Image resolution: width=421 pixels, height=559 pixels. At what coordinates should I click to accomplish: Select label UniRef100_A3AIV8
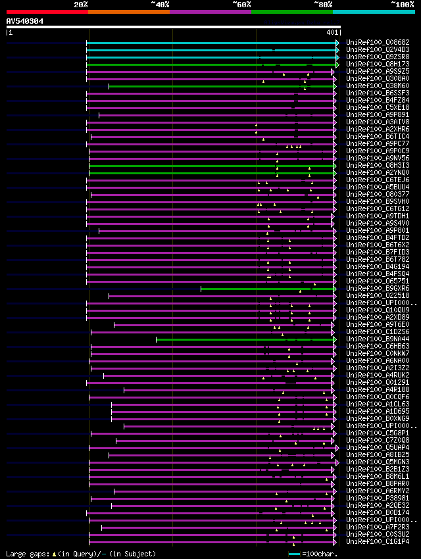pyautogui.click(x=378, y=122)
